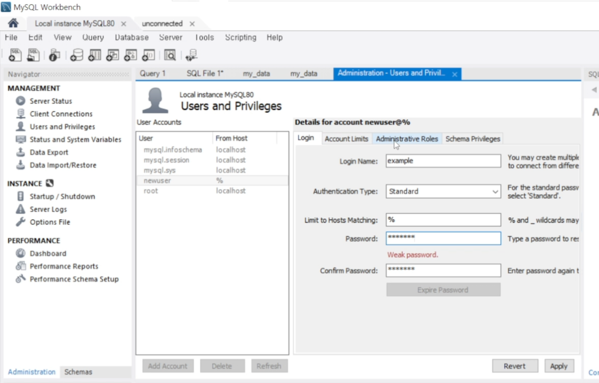Close Administration - Users and Privileges tab
Screen dimensions: 599x383
coord(455,74)
